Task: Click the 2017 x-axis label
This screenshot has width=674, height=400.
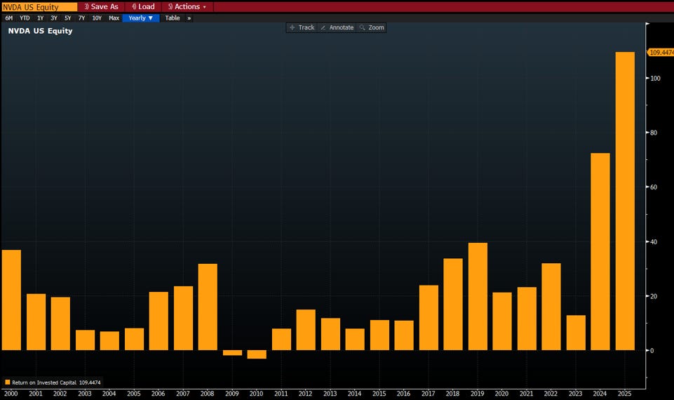Action: coord(428,394)
